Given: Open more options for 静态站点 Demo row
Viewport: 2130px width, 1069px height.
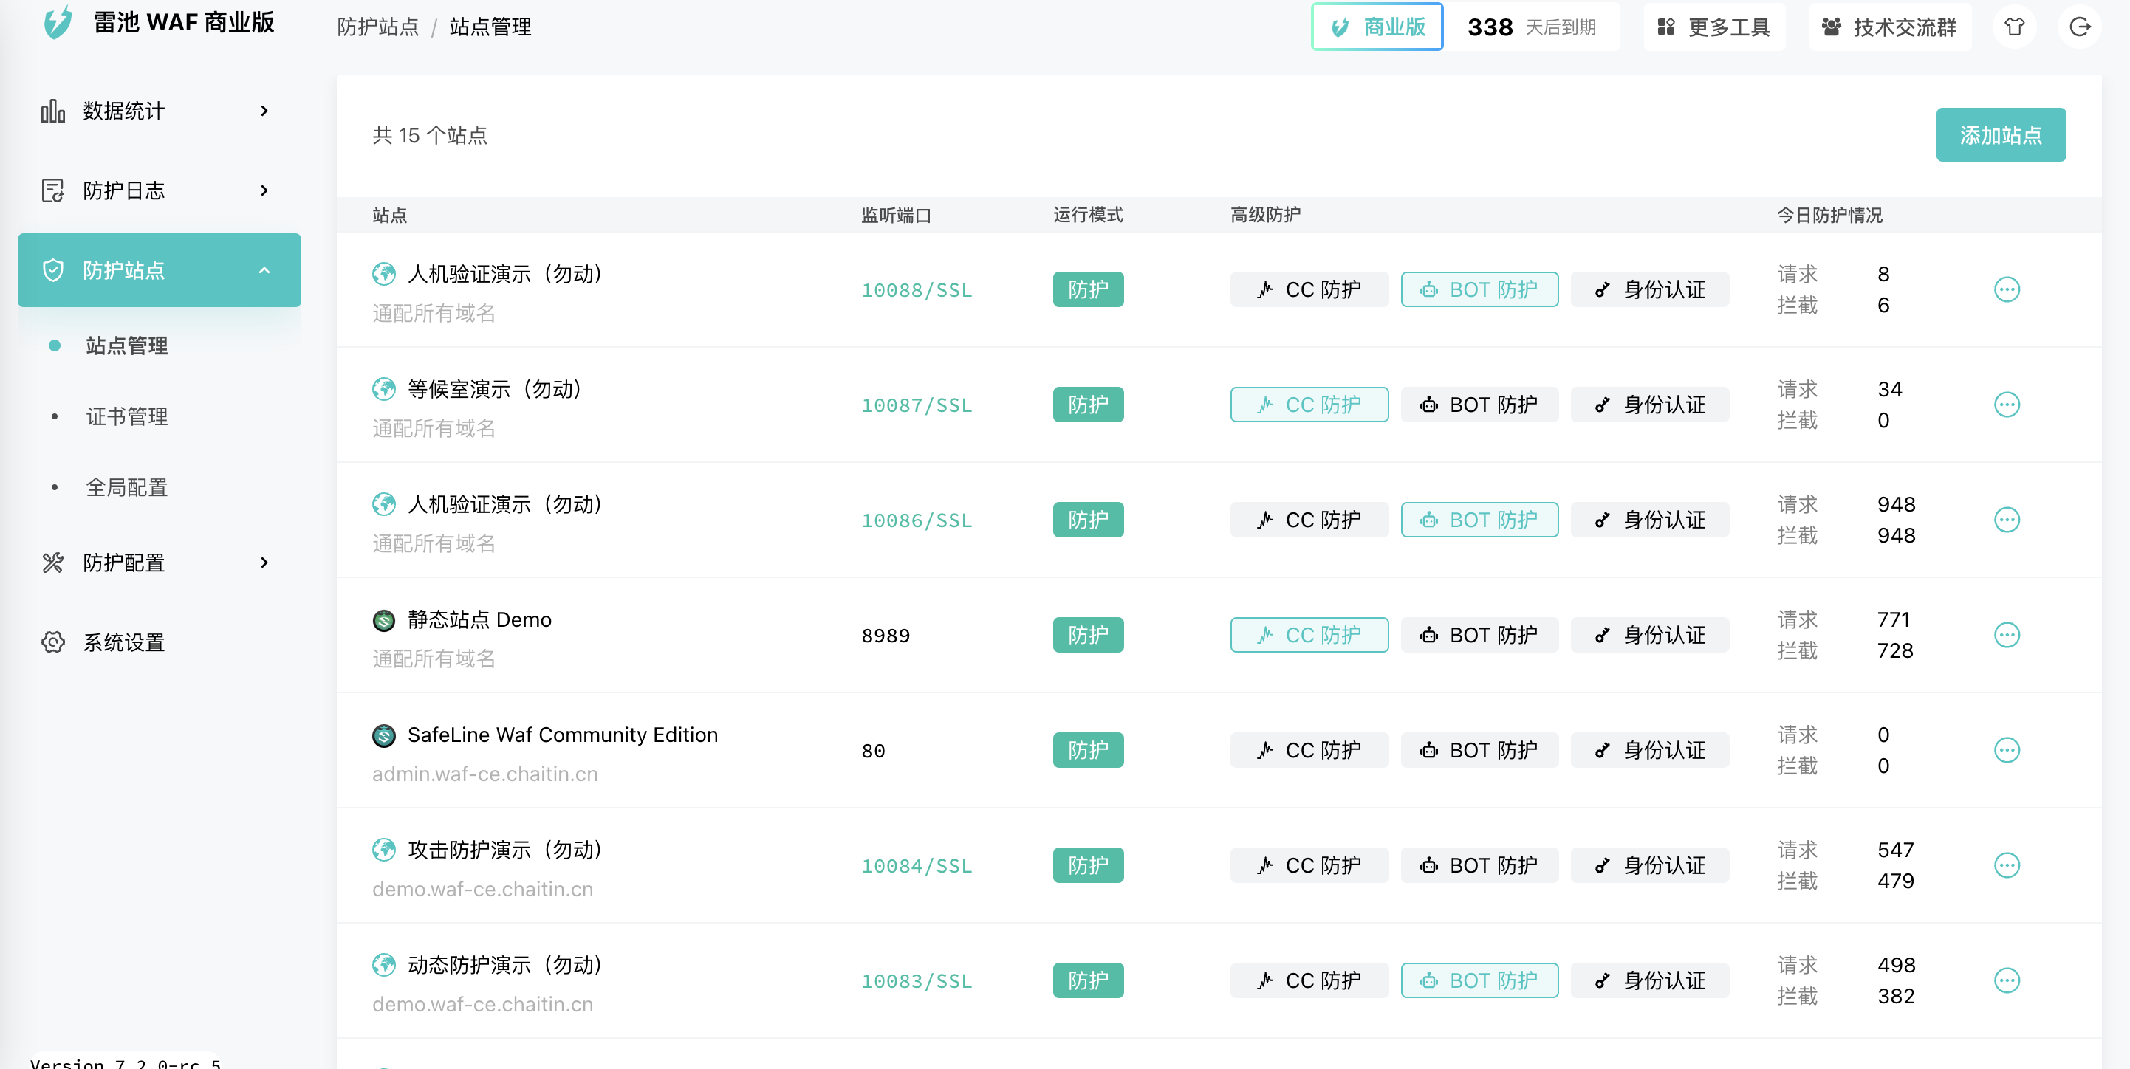Looking at the screenshot, I should pyautogui.click(x=2007, y=635).
